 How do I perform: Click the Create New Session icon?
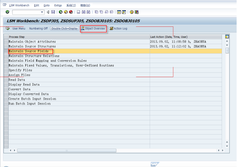(119, 12)
